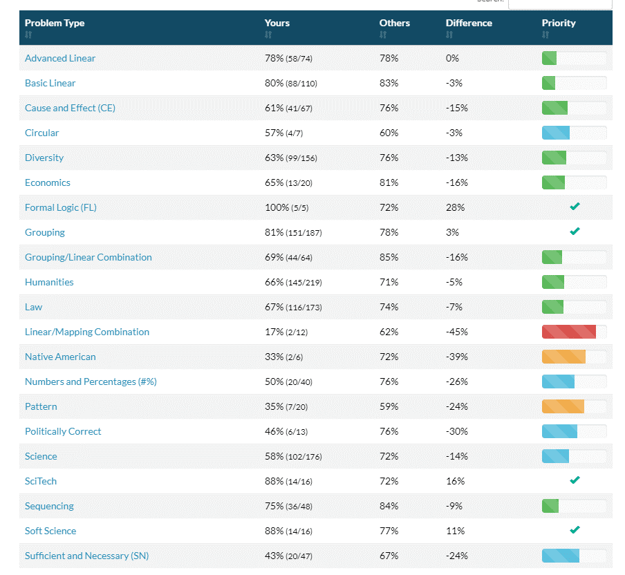Open the Numbers and Percentages (#%) link

[90, 381]
